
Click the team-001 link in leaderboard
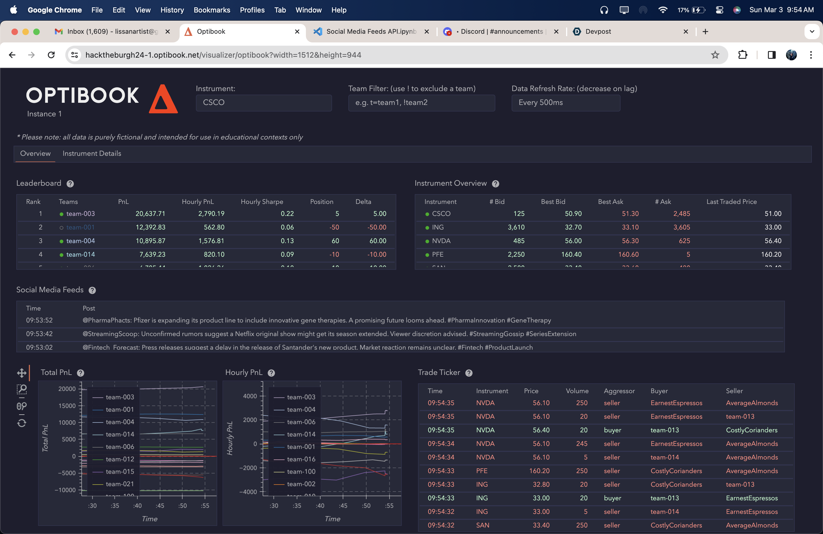point(80,227)
